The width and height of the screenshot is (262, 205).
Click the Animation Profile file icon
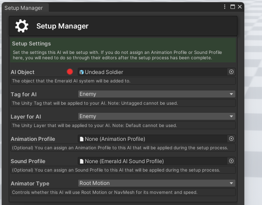coord(82,139)
